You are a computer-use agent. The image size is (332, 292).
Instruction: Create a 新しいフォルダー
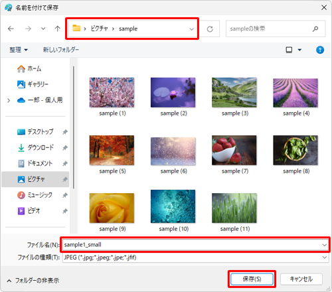pyautogui.click(x=61, y=50)
